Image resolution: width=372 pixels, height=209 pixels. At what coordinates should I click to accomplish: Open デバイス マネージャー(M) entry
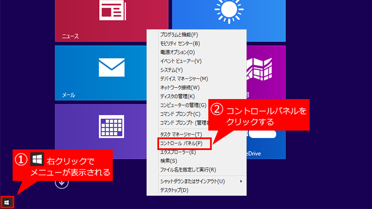[196, 79]
